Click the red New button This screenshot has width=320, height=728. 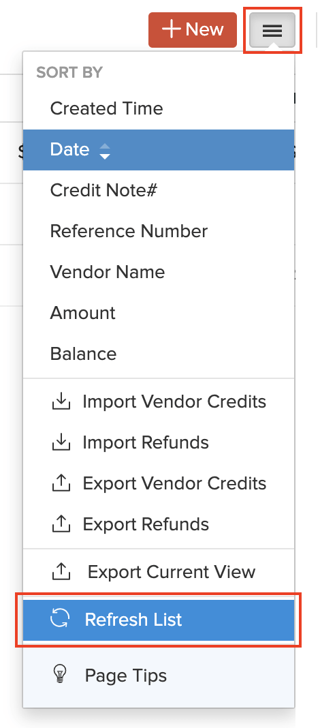[193, 30]
